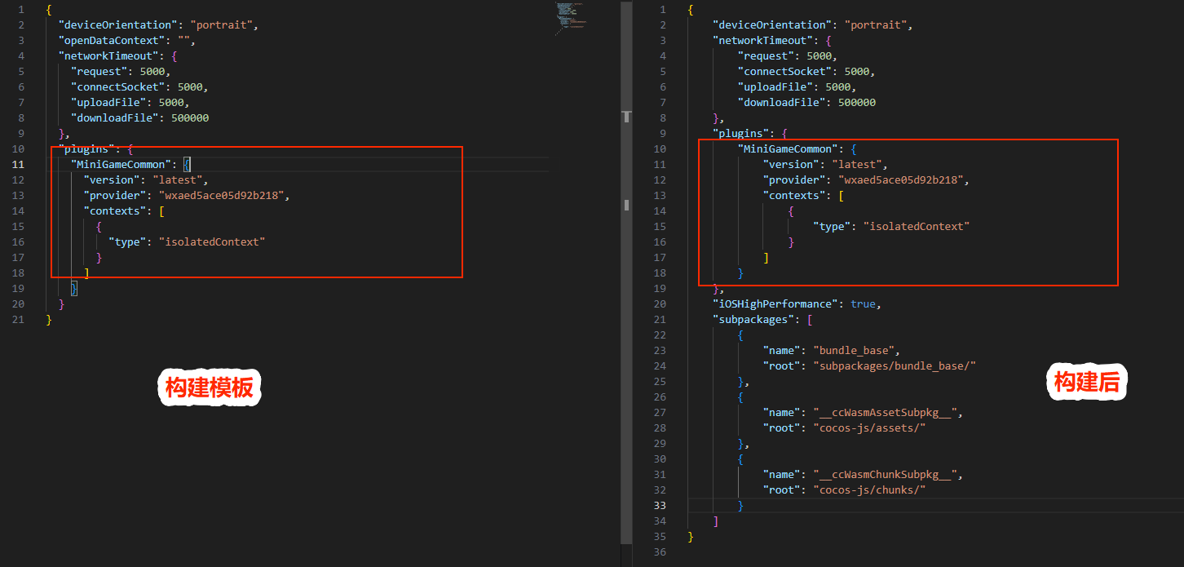Click the true value after iOSHighPerformance
The height and width of the screenshot is (567, 1184).
pos(863,303)
